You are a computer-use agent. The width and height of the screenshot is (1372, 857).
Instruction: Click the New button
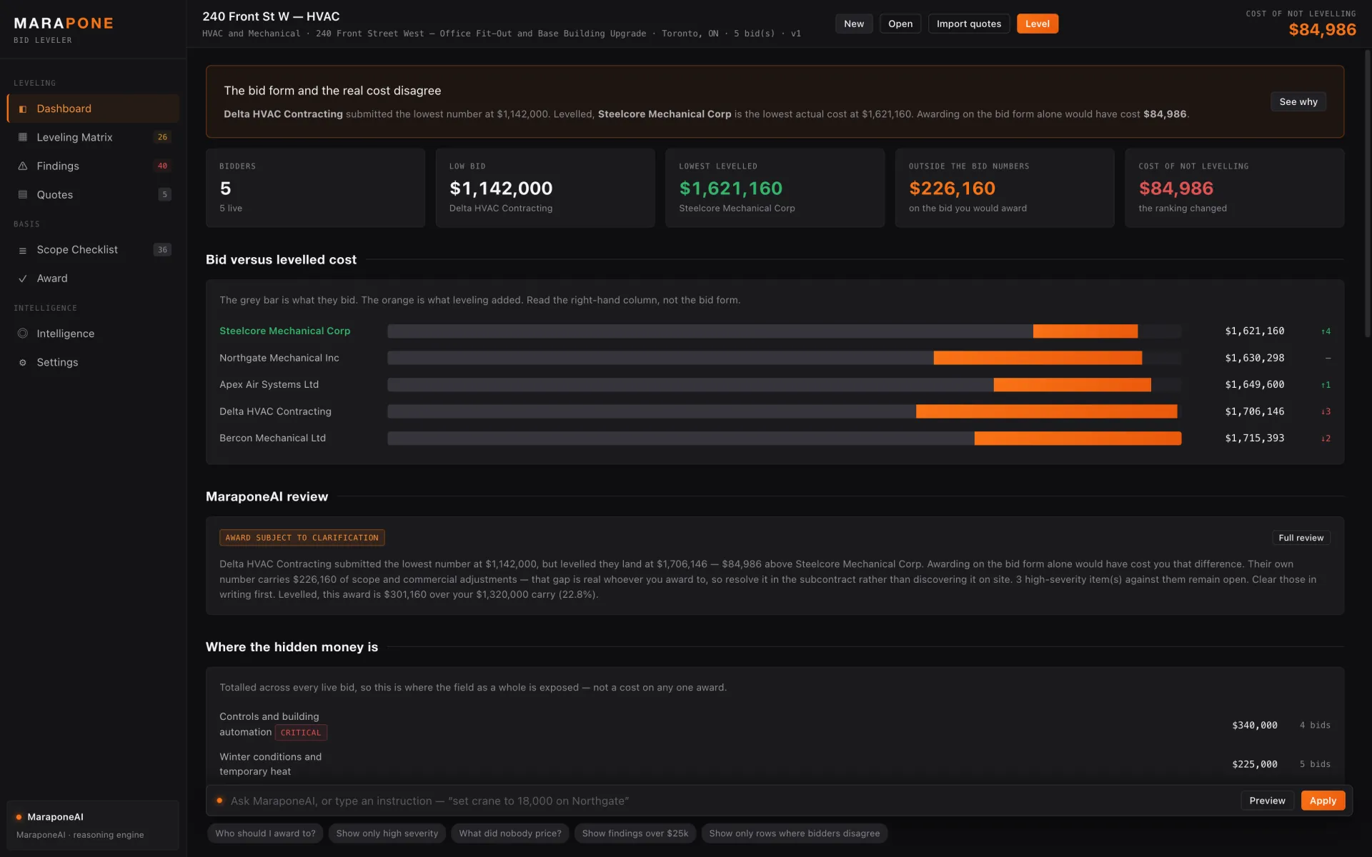pos(854,24)
